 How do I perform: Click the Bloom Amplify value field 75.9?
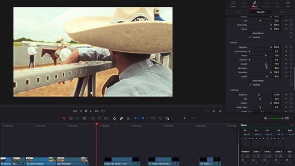pyautogui.click(x=277, y=64)
